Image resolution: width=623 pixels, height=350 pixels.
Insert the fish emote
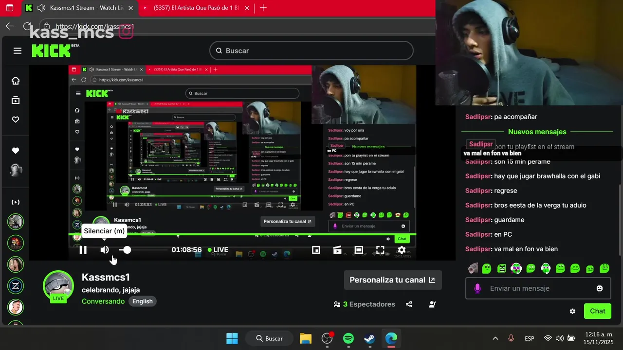tap(473, 268)
